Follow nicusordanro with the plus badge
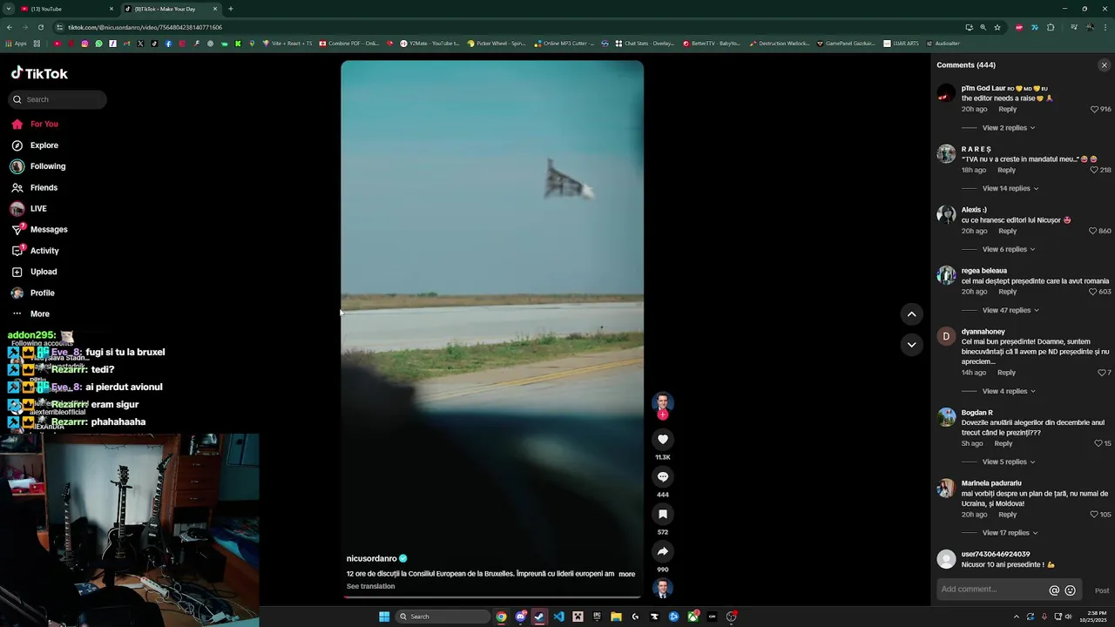Viewport: 1115px width, 627px height. coord(663,415)
